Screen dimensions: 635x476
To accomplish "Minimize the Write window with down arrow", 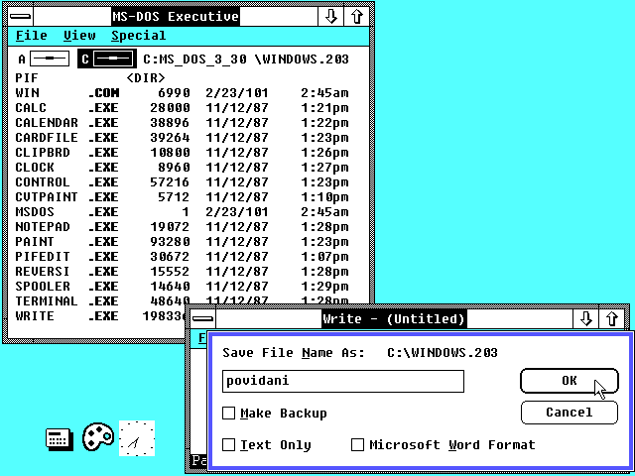I will click(586, 319).
